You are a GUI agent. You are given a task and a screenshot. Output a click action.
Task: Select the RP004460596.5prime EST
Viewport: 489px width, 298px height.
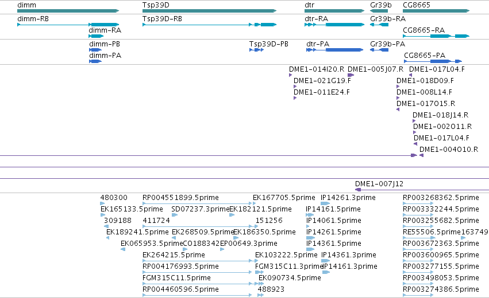tap(197, 295)
